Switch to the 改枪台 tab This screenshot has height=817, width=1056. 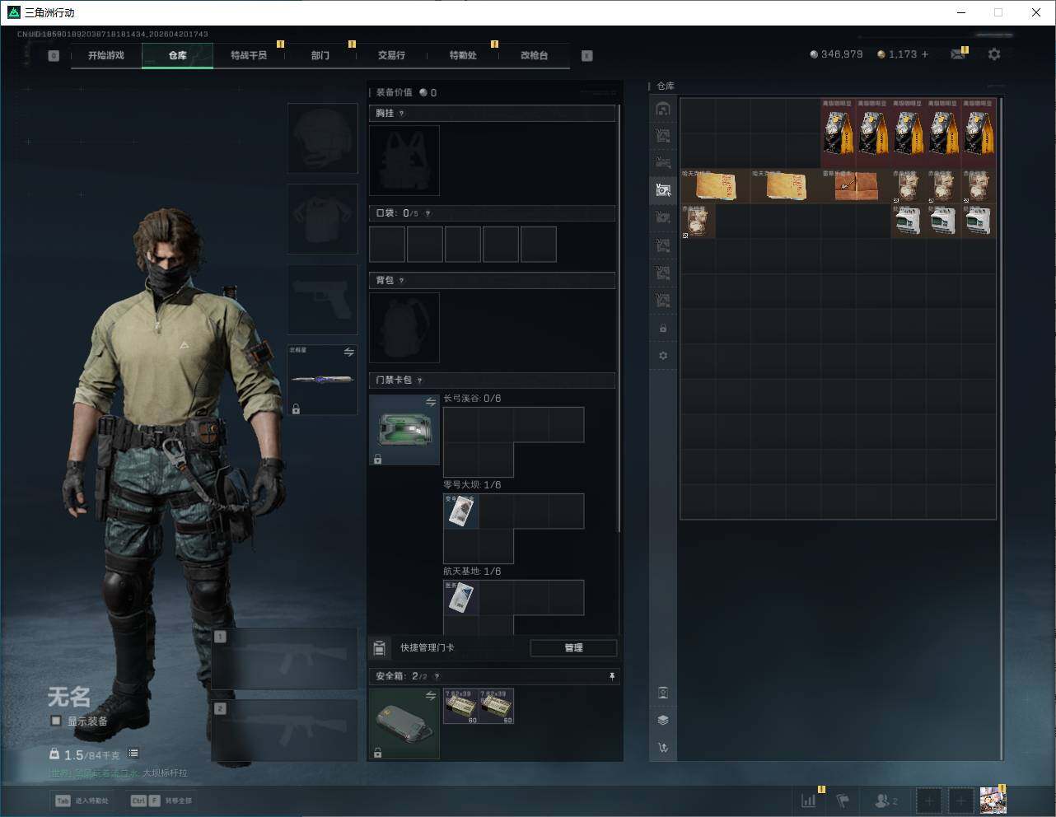534,55
